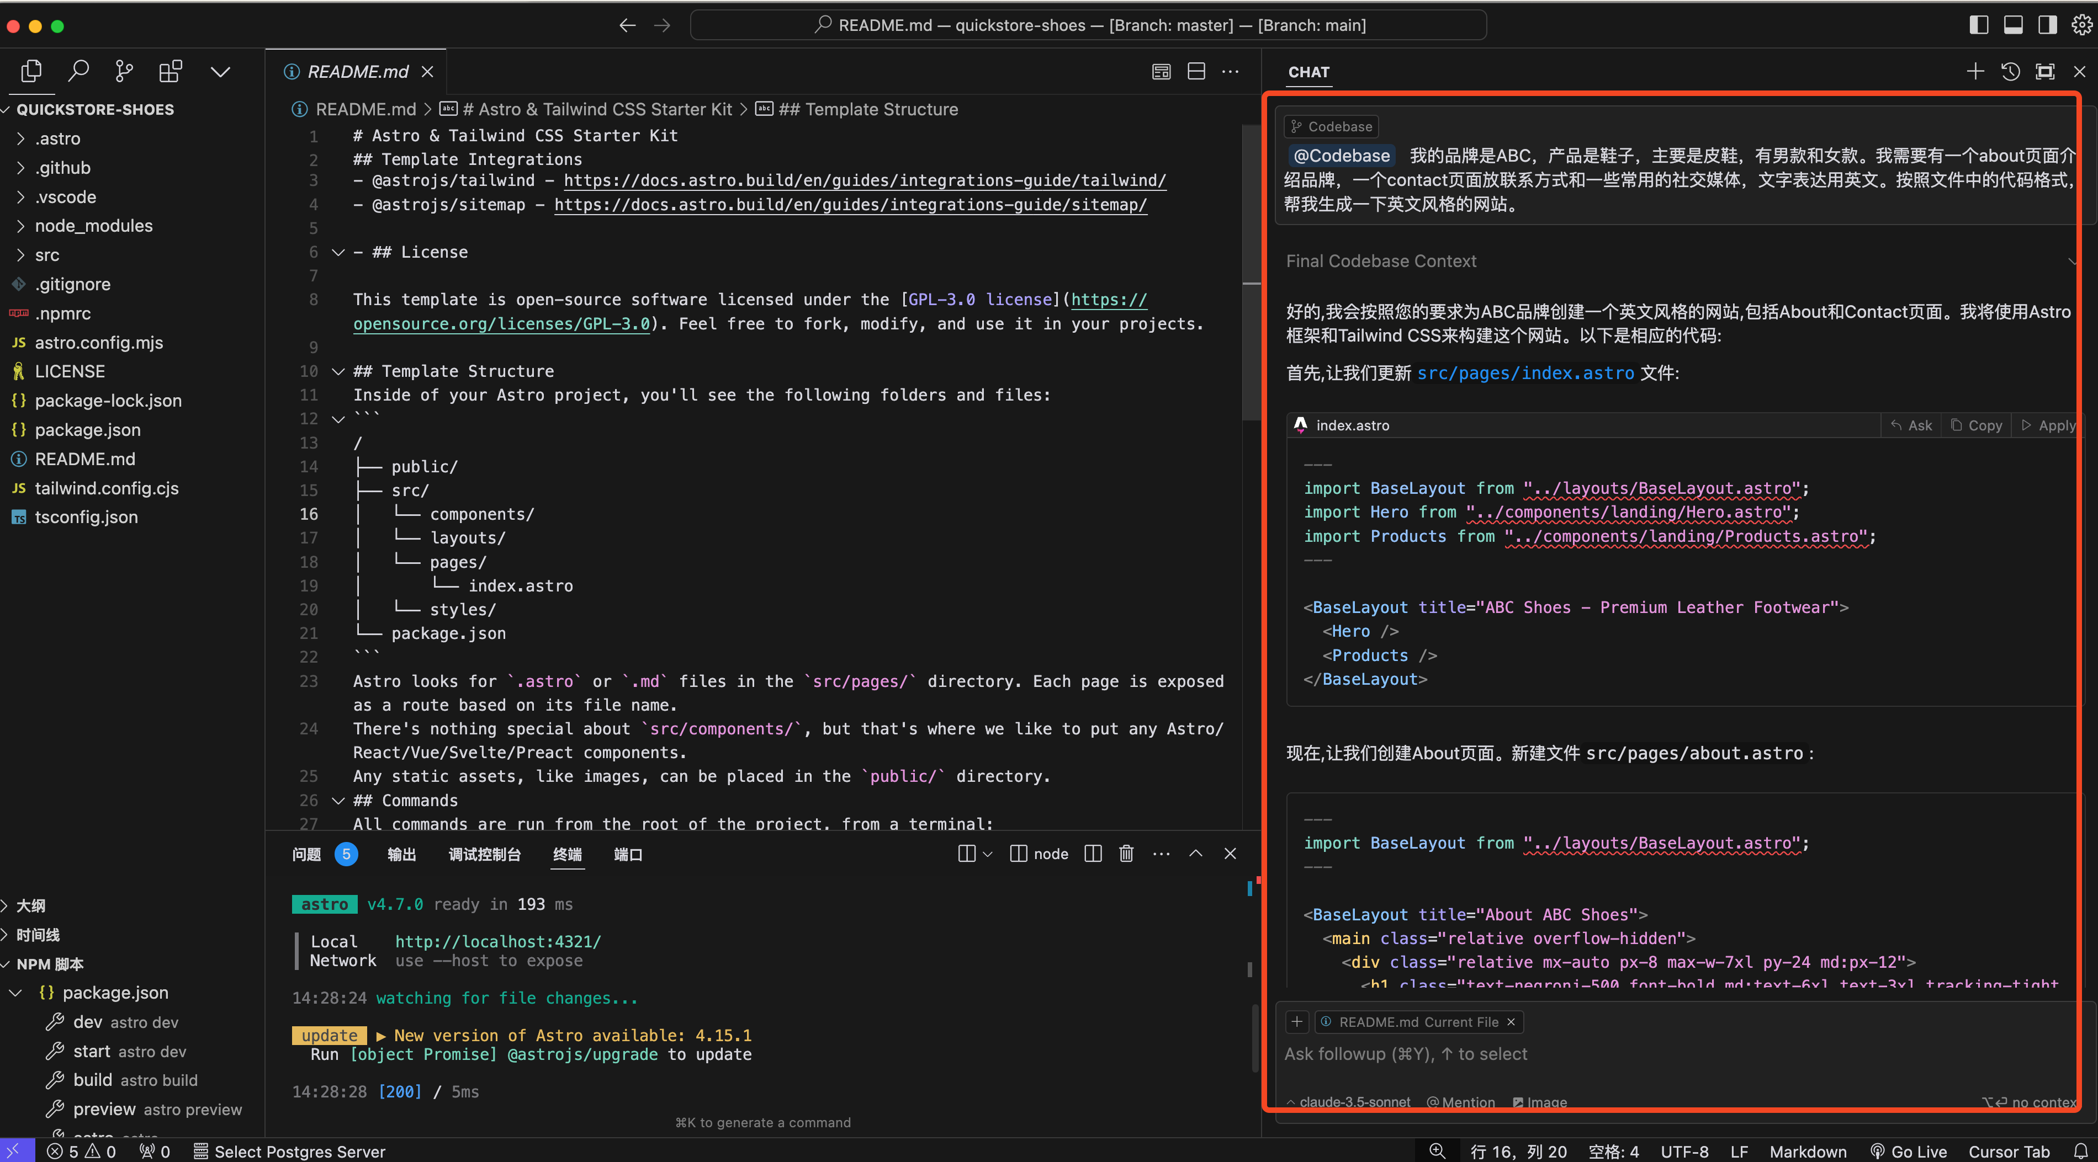Open the localhost:4321 link in terminal
Image resolution: width=2098 pixels, height=1162 pixels.
pyautogui.click(x=499, y=941)
